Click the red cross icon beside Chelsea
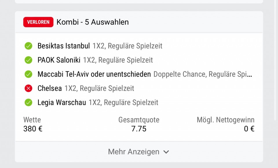This screenshot has width=278, height=168. [x=28, y=88]
